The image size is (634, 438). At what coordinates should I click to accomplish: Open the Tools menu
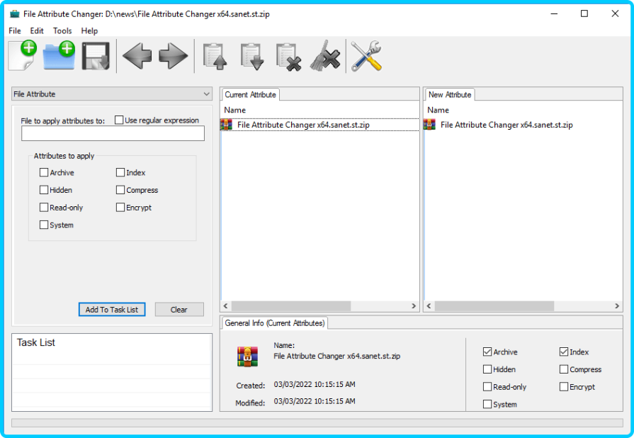[x=62, y=30]
